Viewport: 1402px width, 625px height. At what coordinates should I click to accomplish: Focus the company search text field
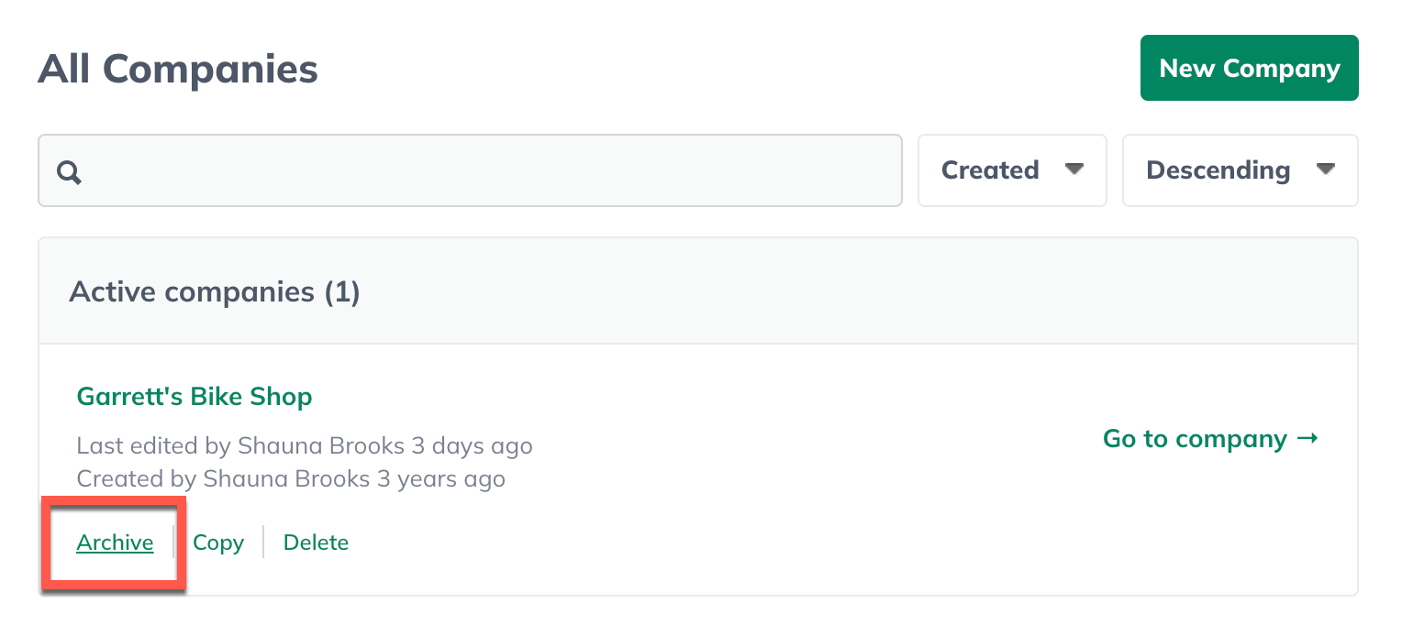(470, 170)
